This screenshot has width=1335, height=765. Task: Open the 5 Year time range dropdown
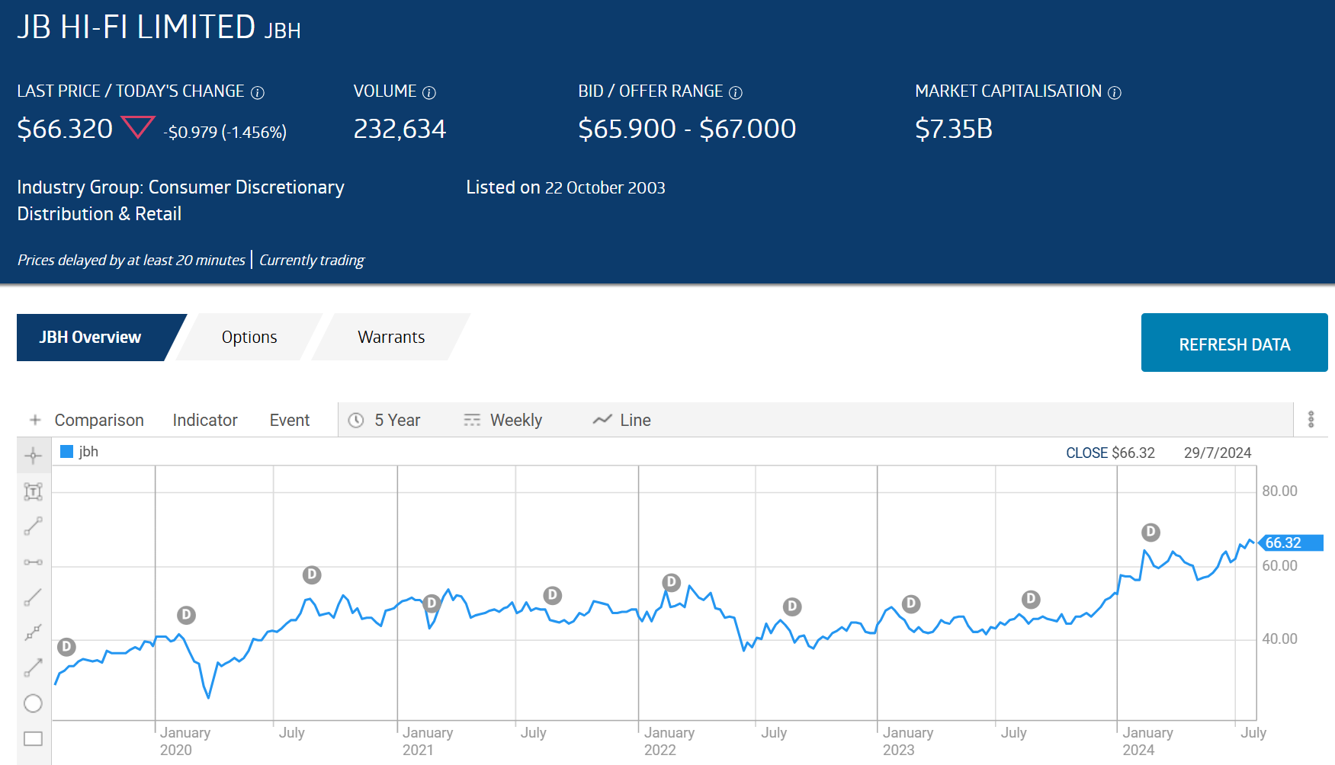point(385,420)
